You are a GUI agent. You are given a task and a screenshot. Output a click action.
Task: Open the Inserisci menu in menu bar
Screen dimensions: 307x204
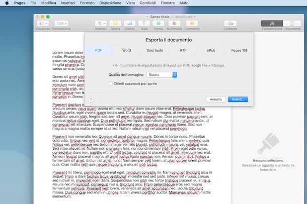point(68,3)
